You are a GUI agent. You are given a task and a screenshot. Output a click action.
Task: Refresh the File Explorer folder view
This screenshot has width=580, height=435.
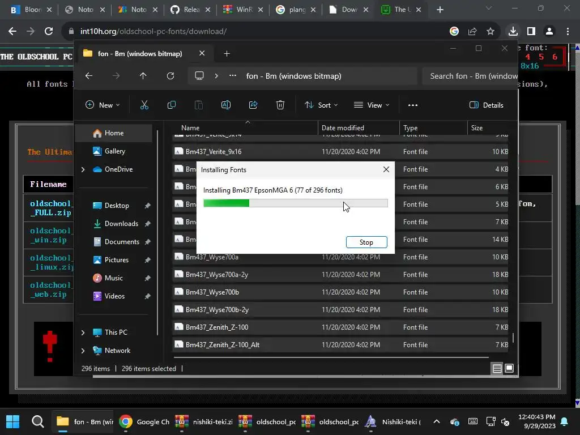pyautogui.click(x=170, y=76)
